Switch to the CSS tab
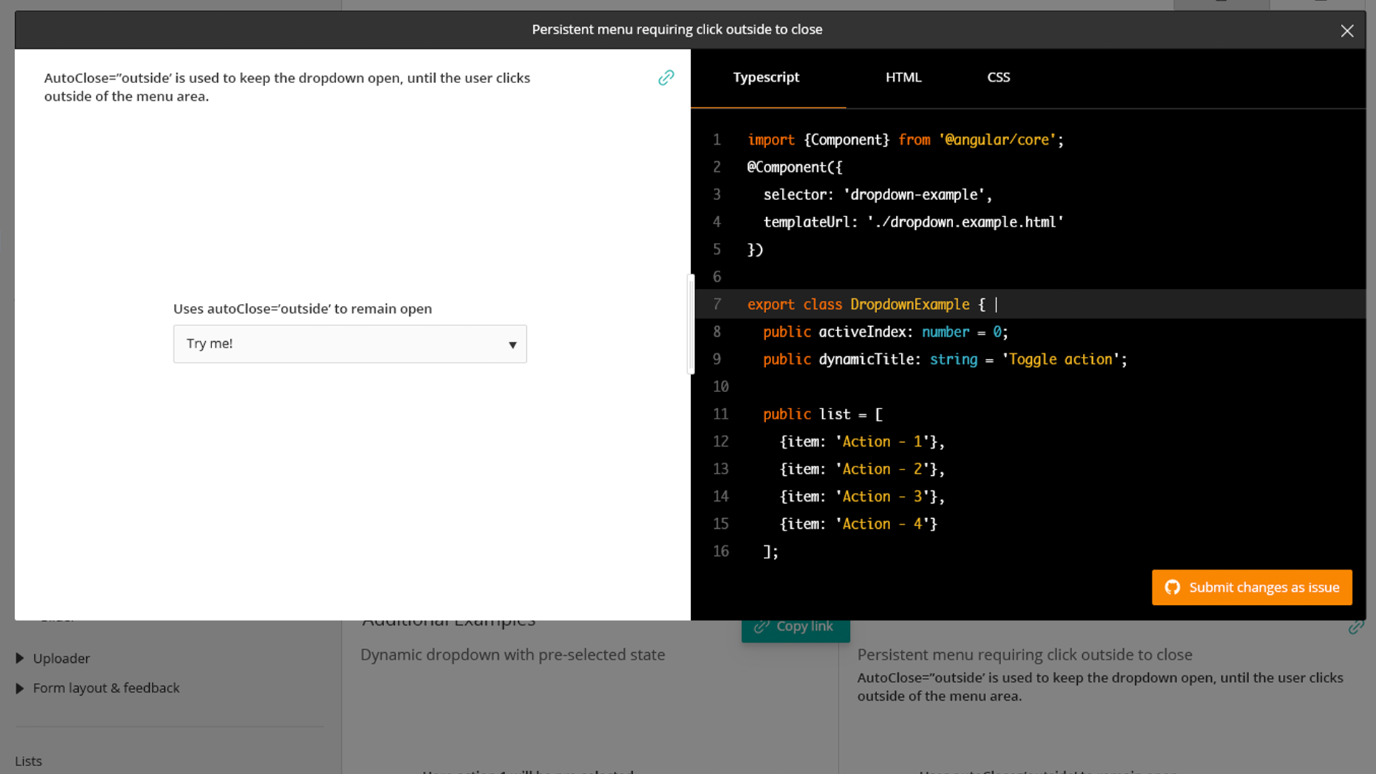Screen dimensions: 1376x774 pos(998,77)
